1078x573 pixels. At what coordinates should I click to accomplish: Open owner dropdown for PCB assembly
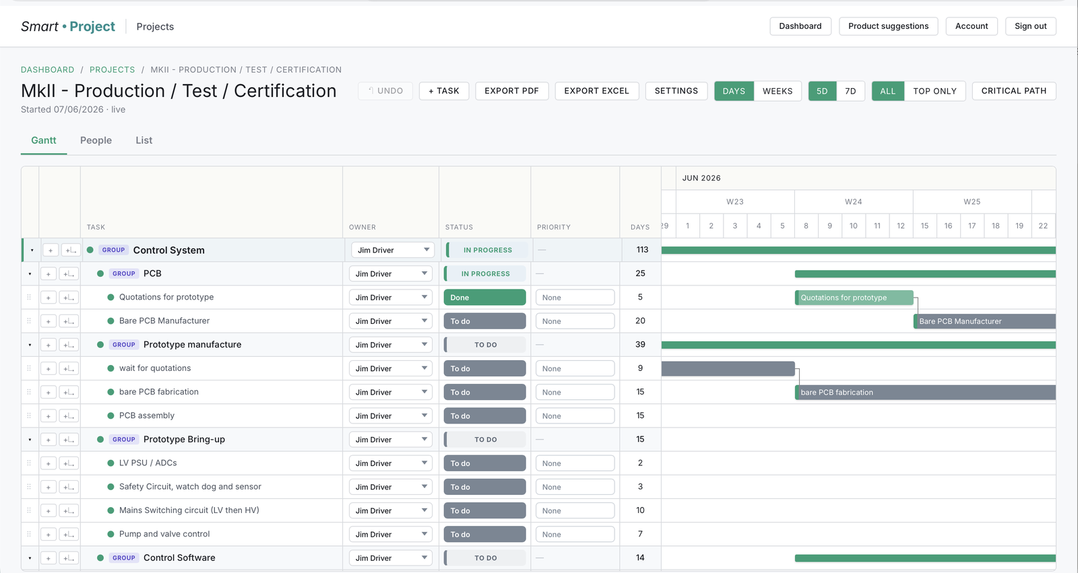pos(391,416)
